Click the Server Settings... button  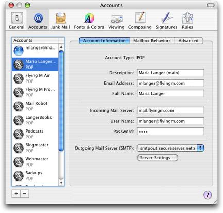tap(157, 158)
